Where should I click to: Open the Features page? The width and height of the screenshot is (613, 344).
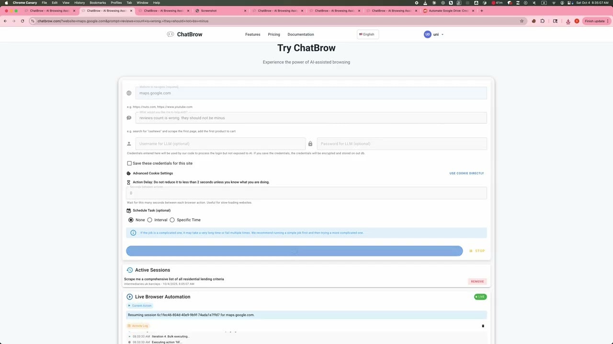click(x=253, y=34)
